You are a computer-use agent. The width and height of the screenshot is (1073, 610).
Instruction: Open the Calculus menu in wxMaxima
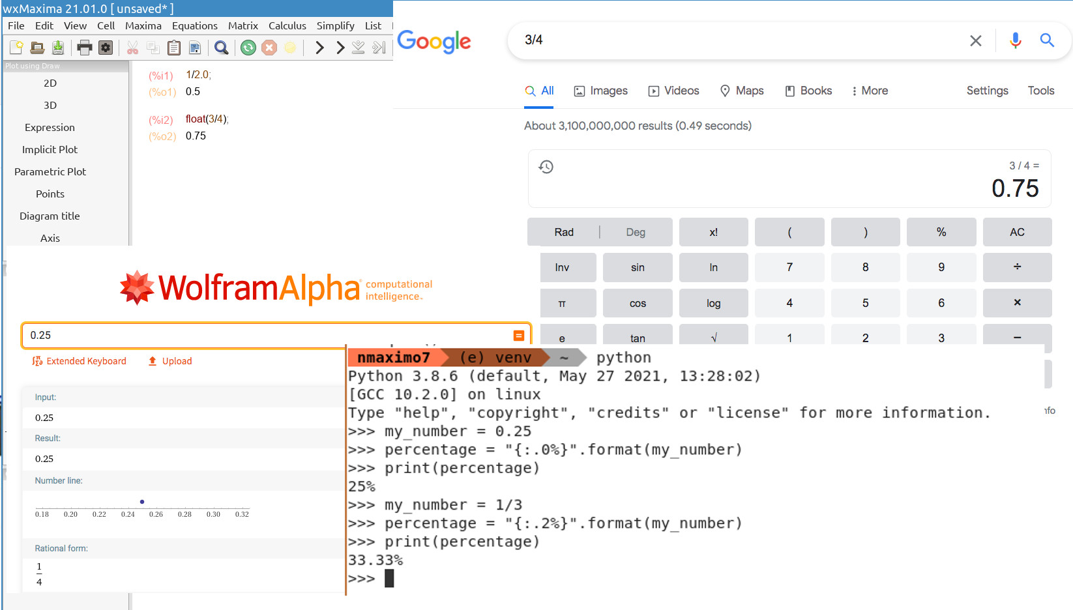click(x=287, y=25)
